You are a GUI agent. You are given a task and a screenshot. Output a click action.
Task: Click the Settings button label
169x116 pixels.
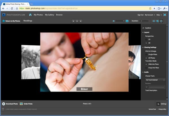pos(164,104)
